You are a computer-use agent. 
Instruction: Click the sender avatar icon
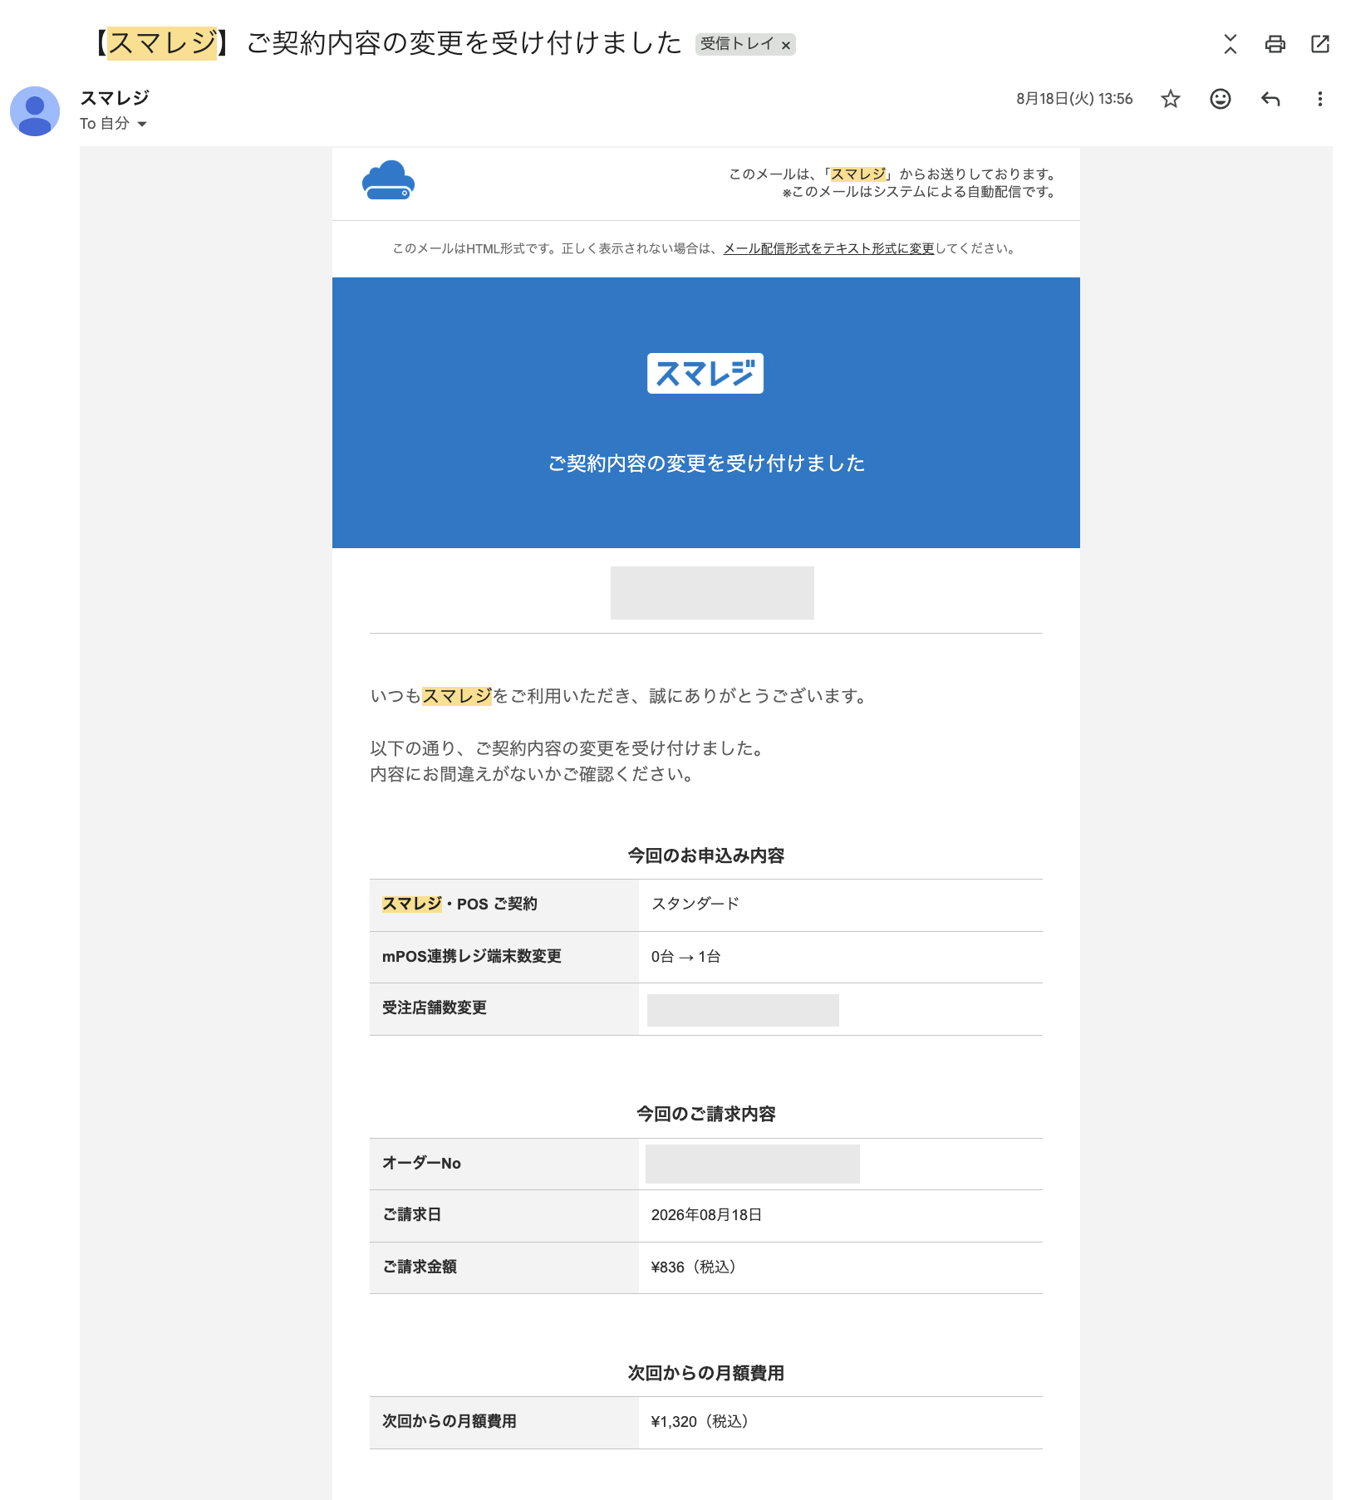click(35, 111)
